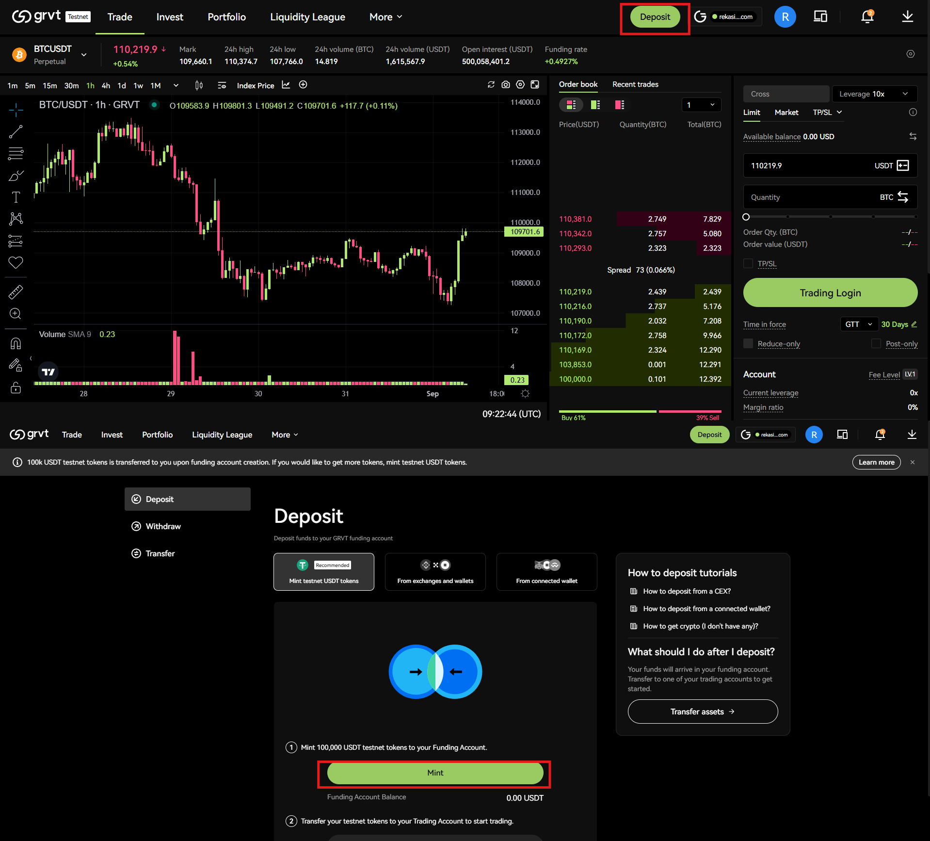Viewport: 930px width, 841px height.
Task: Select the Market order tab
Action: pyautogui.click(x=786, y=113)
